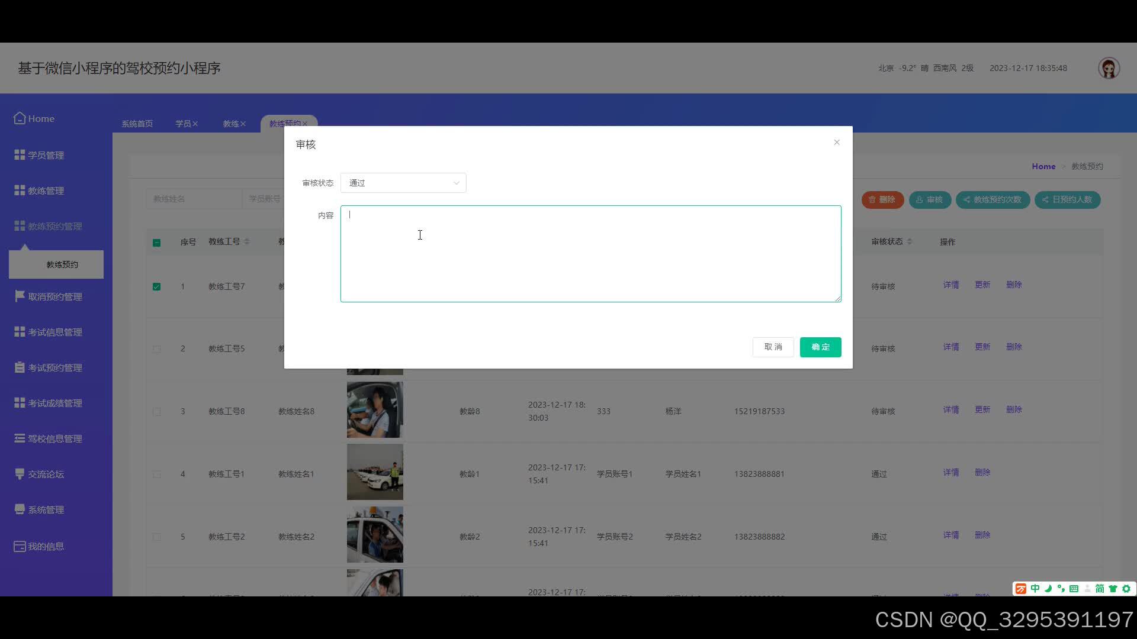Sort by 审核状态 column arrows

(910, 241)
